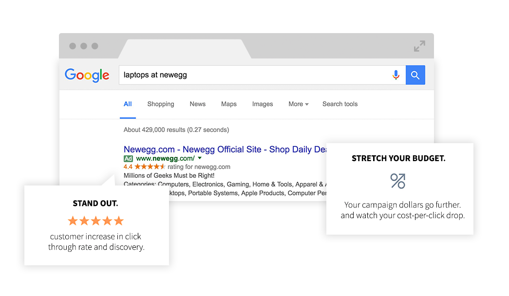Switch to the Shopping tab
This screenshot has height=296, width=509.
click(160, 104)
